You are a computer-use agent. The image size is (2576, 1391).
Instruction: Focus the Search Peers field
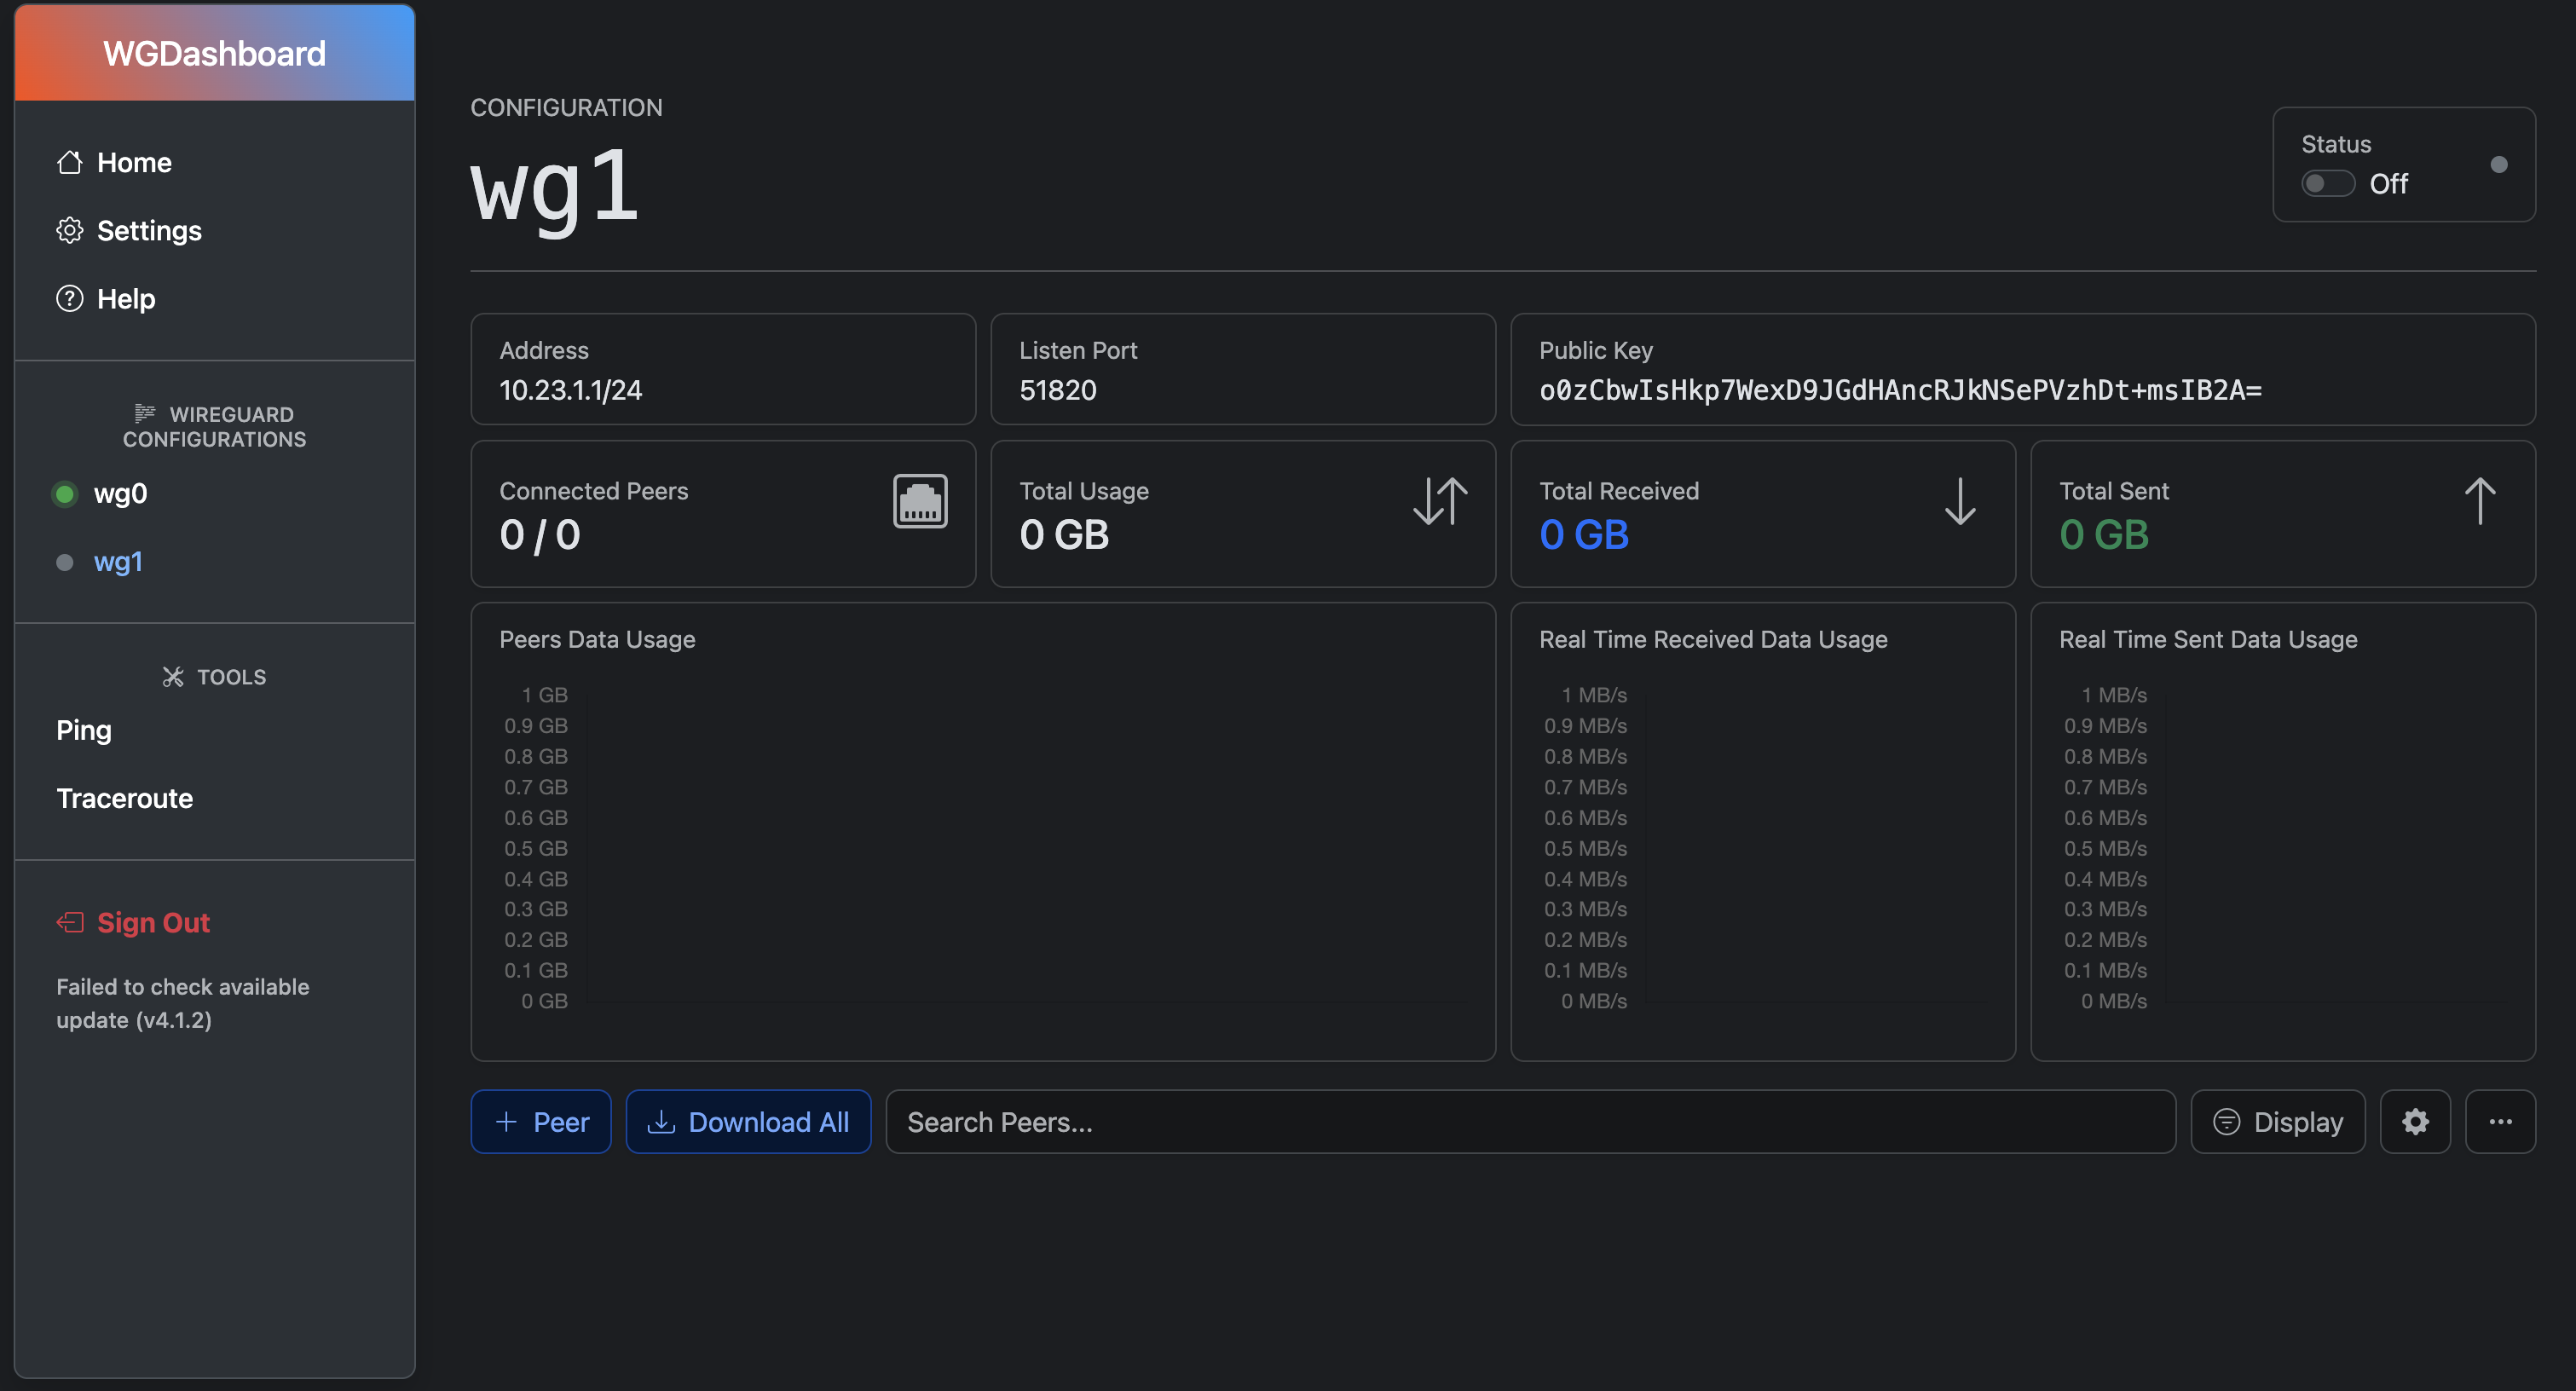click(1530, 1121)
